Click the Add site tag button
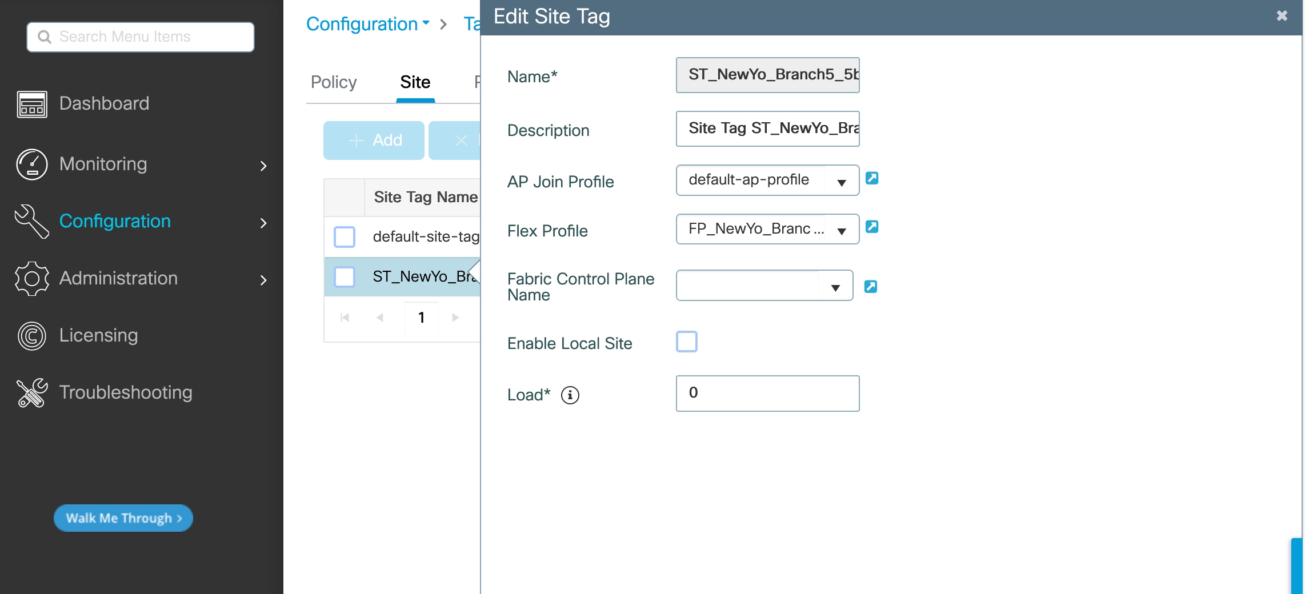 [x=374, y=141]
